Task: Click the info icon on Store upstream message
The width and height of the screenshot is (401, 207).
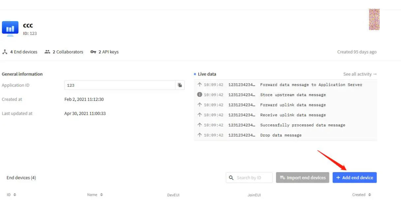Action: 200,95
